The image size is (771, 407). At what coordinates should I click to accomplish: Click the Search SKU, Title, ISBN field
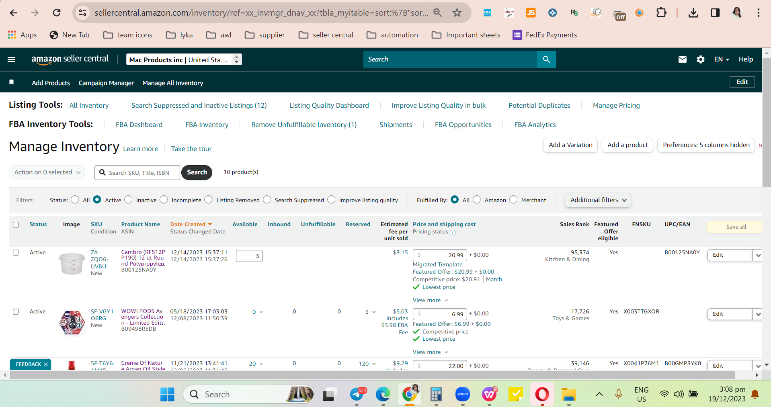(x=137, y=173)
